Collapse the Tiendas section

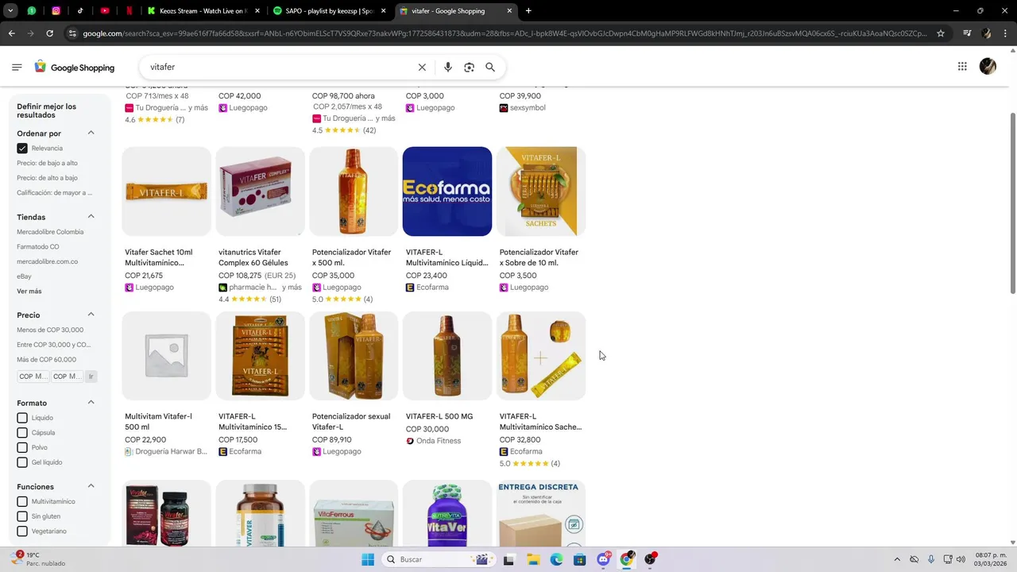[91, 216]
